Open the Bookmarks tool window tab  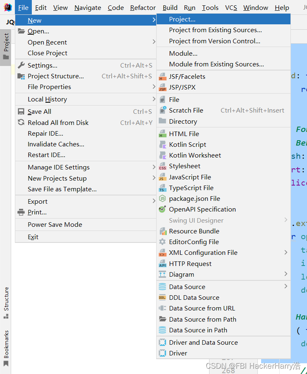click(x=6, y=348)
